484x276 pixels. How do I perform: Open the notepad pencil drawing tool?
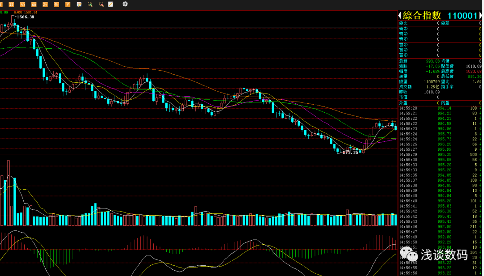(111, 4)
